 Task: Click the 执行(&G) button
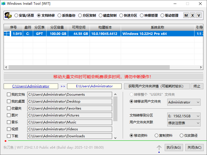(x=174, y=148)
